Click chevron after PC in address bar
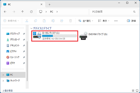 (x=57, y=12)
